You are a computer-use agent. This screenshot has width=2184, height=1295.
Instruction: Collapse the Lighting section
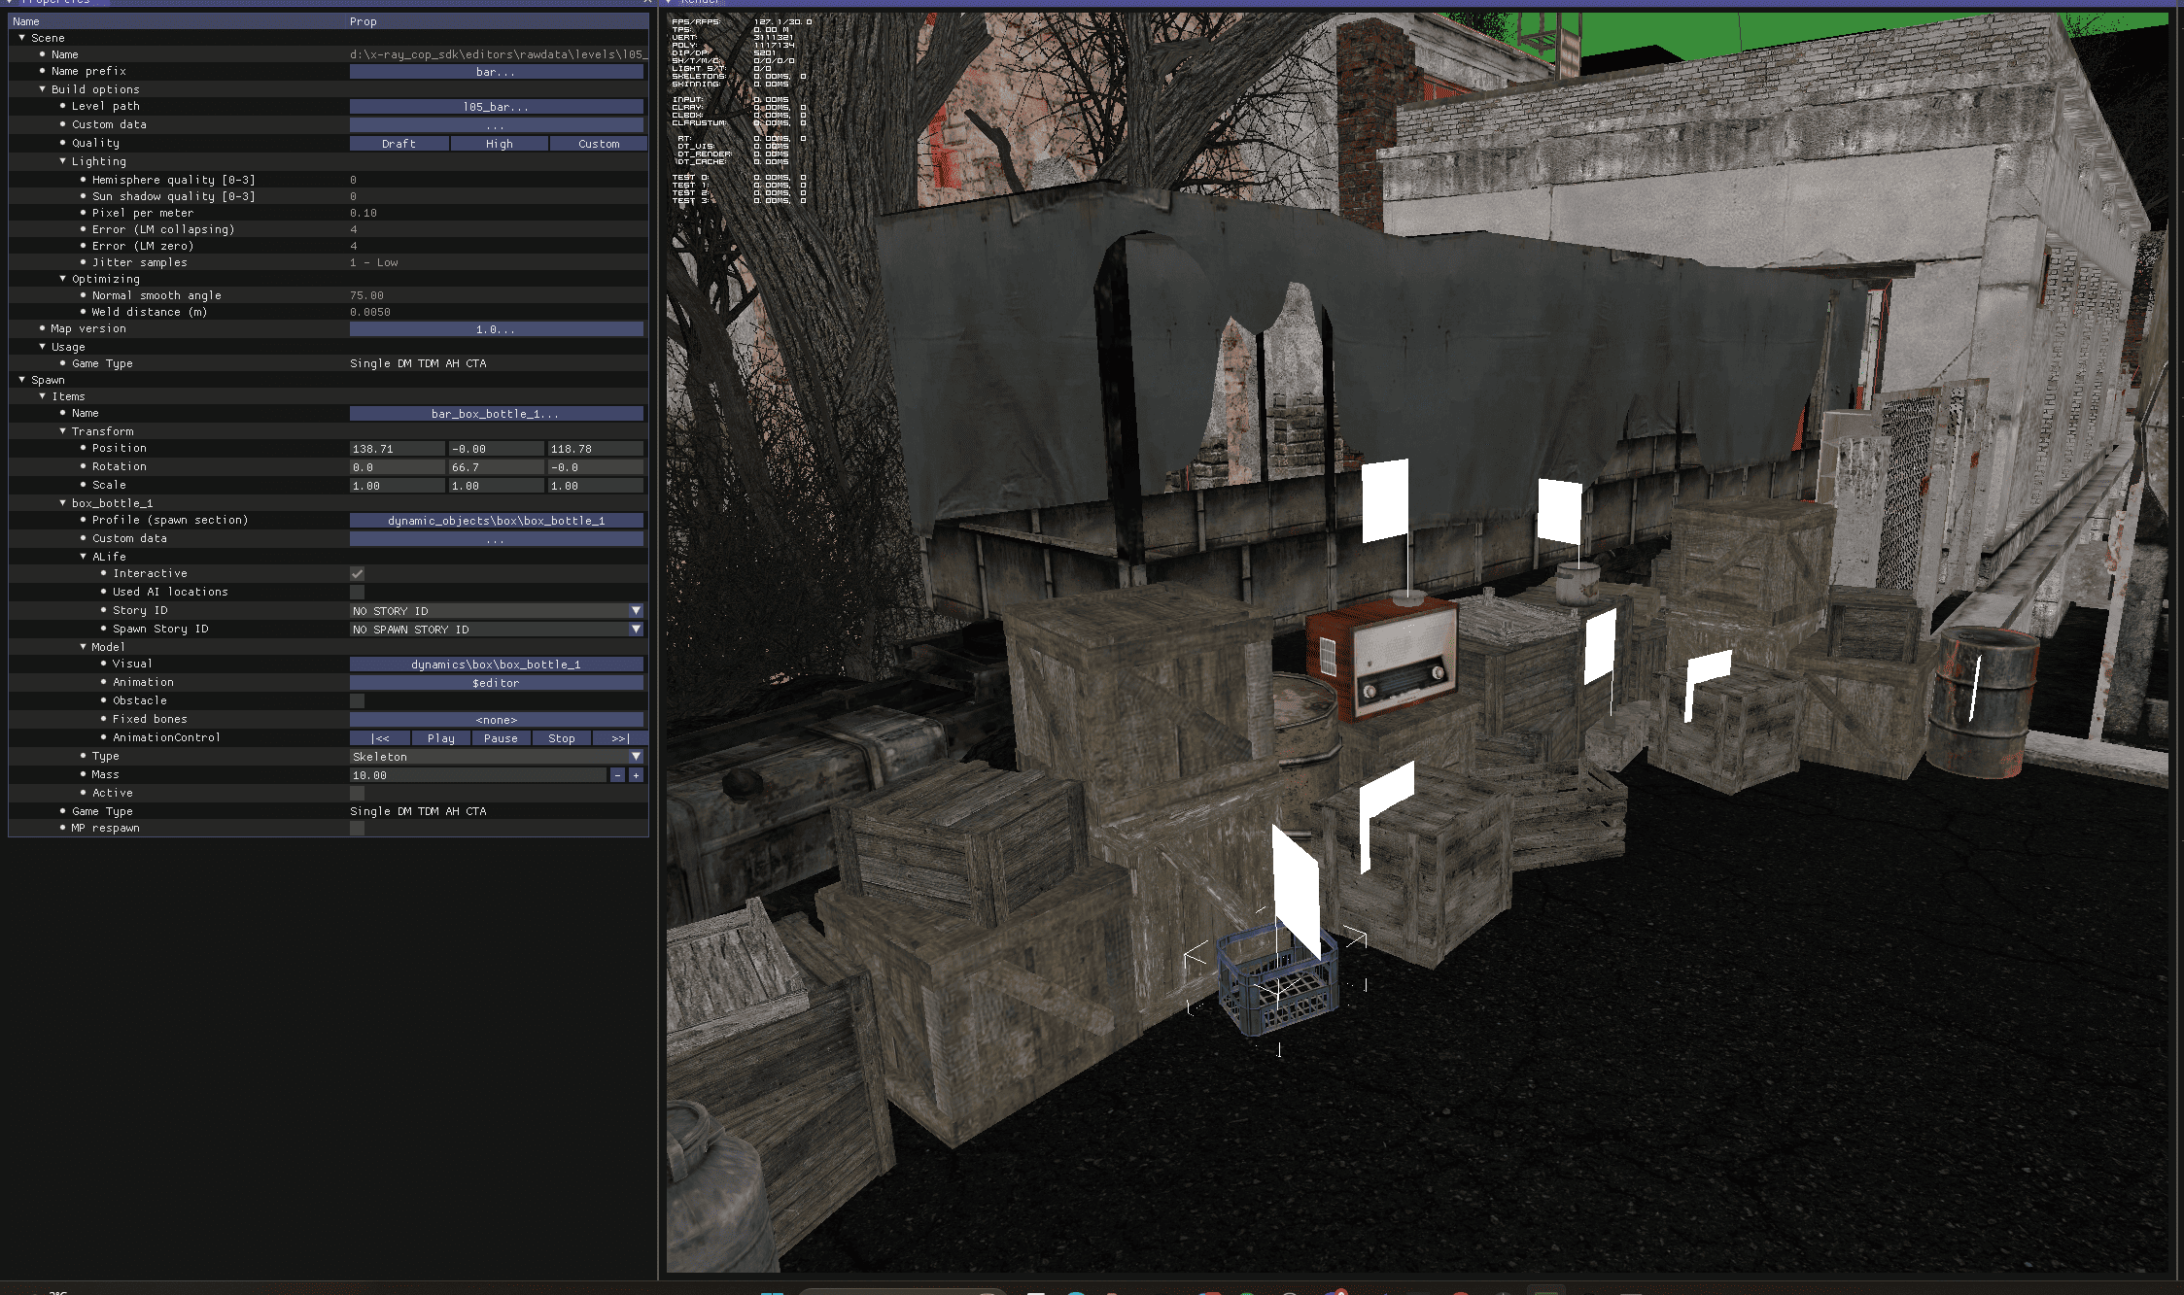[x=63, y=161]
